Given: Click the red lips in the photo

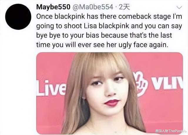Looking at the screenshot, I should click(112, 103).
